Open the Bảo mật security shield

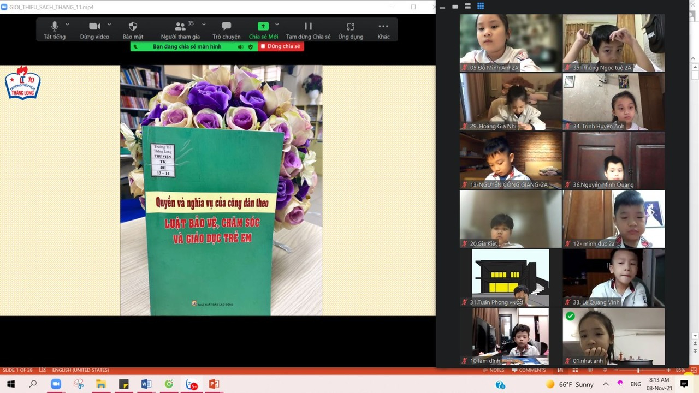point(133,29)
